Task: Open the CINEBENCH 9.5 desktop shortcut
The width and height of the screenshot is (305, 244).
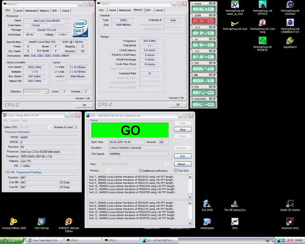Action: point(290,26)
